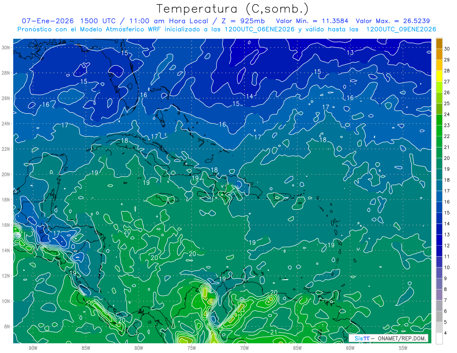Click the 28N latitude axis label
This screenshot has height=353, width=457.
[x=6, y=73]
